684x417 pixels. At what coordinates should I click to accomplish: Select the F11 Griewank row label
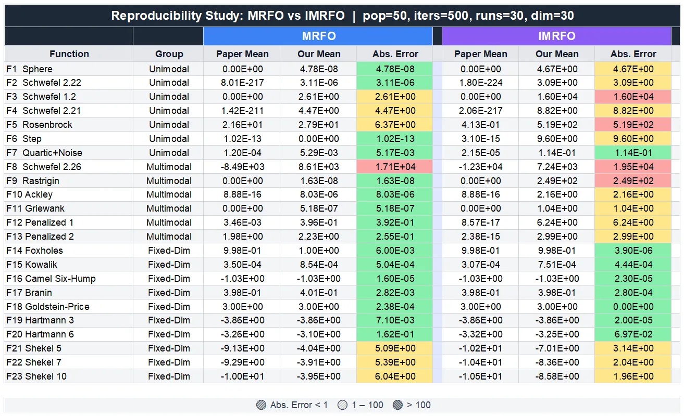pyautogui.click(x=35, y=208)
